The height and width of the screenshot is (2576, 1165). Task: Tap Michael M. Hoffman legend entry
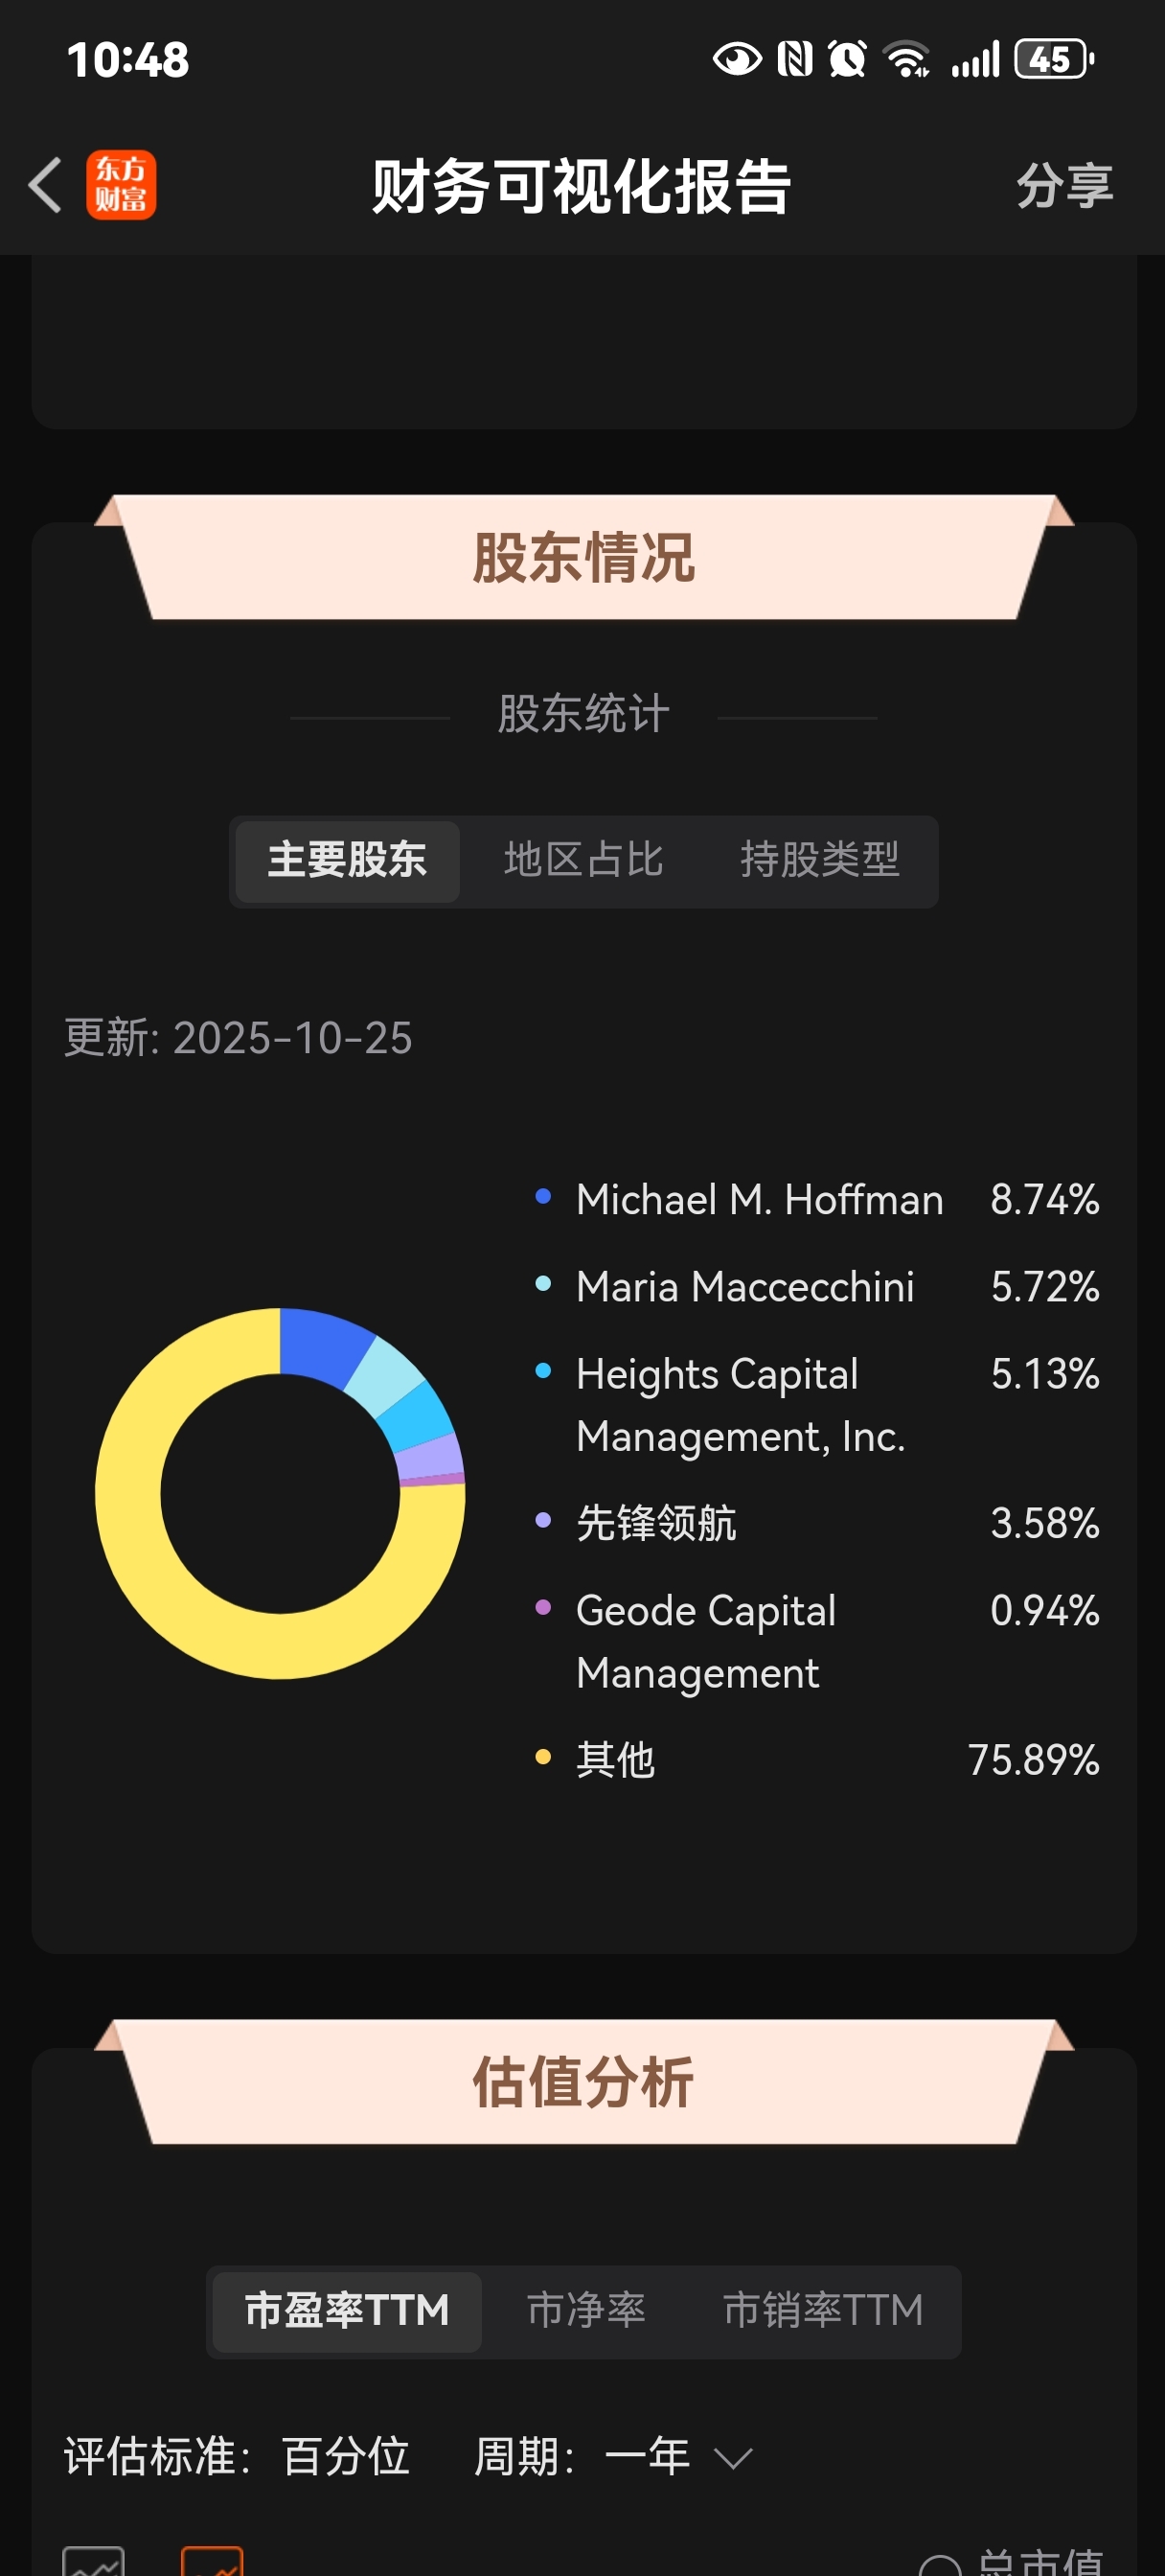pos(759,1200)
